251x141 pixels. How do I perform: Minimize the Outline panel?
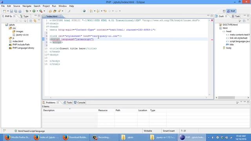click(x=244, y=16)
